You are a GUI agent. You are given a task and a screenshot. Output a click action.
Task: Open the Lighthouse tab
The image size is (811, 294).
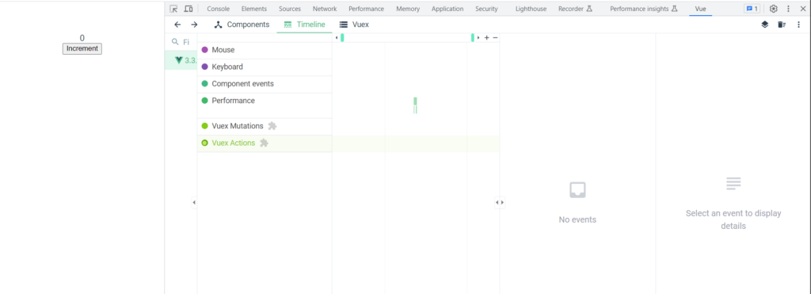[531, 9]
